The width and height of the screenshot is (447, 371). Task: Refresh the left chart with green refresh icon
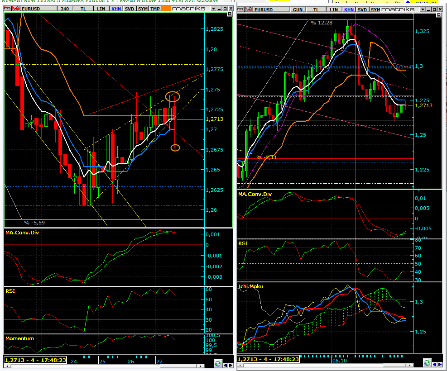(x=218, y=363)
